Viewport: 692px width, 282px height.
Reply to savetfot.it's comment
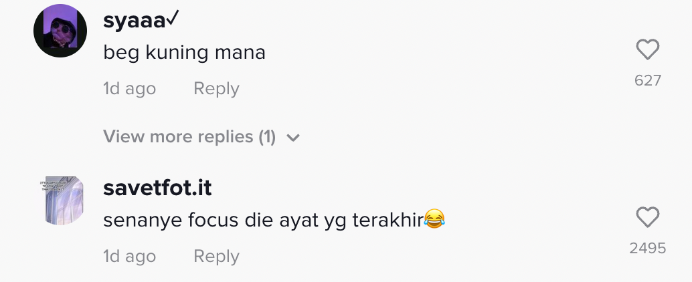coord(216,256)
